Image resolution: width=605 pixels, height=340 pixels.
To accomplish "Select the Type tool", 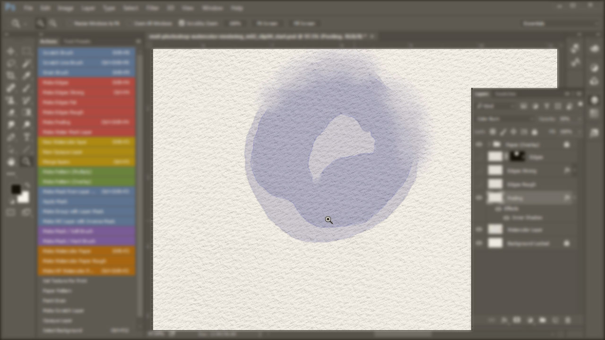I will click(x=26, y=137).
